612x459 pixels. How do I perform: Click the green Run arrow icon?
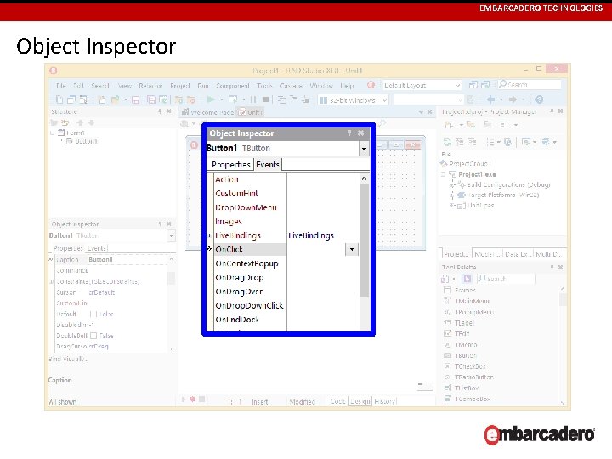211,99
